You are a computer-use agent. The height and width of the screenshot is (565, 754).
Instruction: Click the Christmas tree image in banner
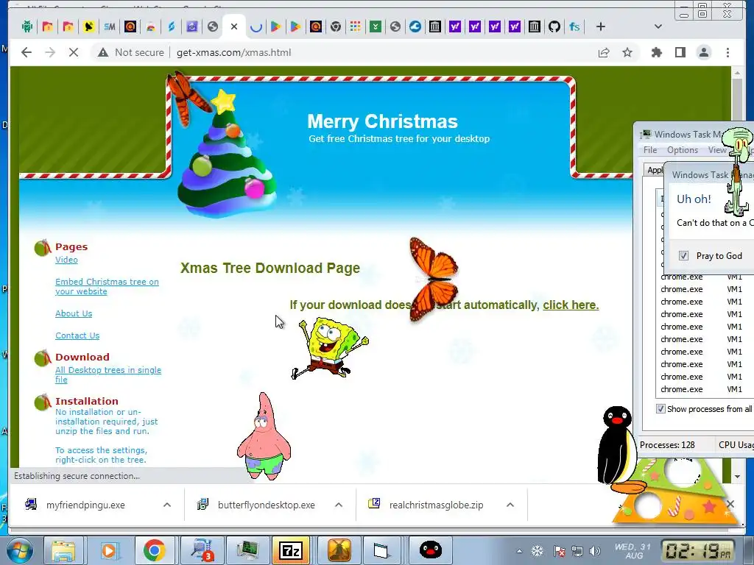tap(226, 154)
